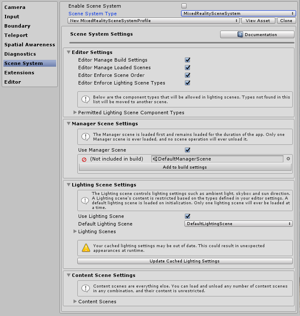
Task: Expand Permitted Lighting Scene Component Types
Action: pyautogui.click(x=76, y=113)
